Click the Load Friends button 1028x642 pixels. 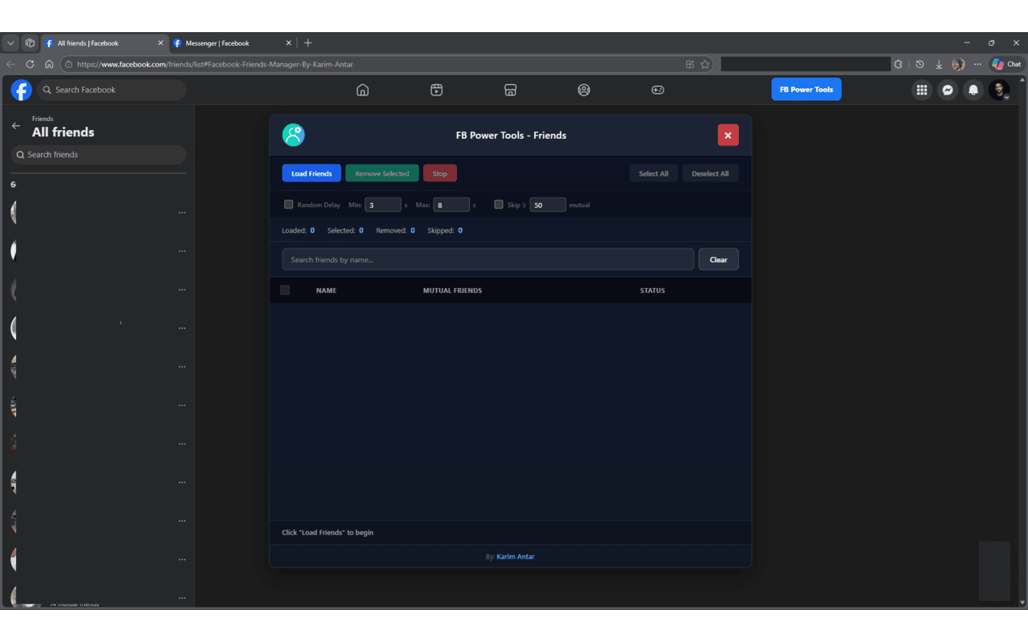click(x=312, y=173)
